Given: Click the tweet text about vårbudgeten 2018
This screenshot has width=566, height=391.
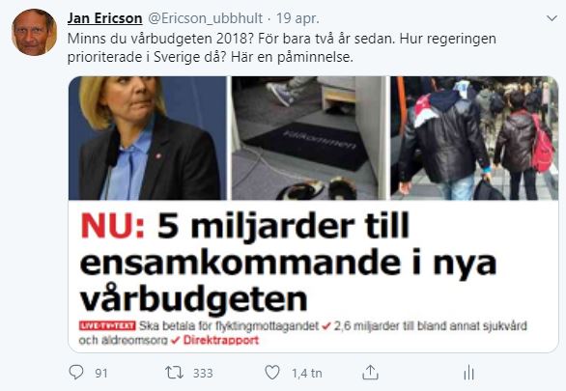Looking at the screenshot, I should tap(282, 47).
